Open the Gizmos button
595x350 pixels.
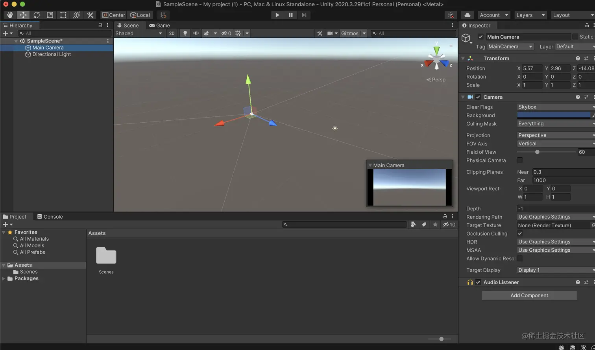350,33
